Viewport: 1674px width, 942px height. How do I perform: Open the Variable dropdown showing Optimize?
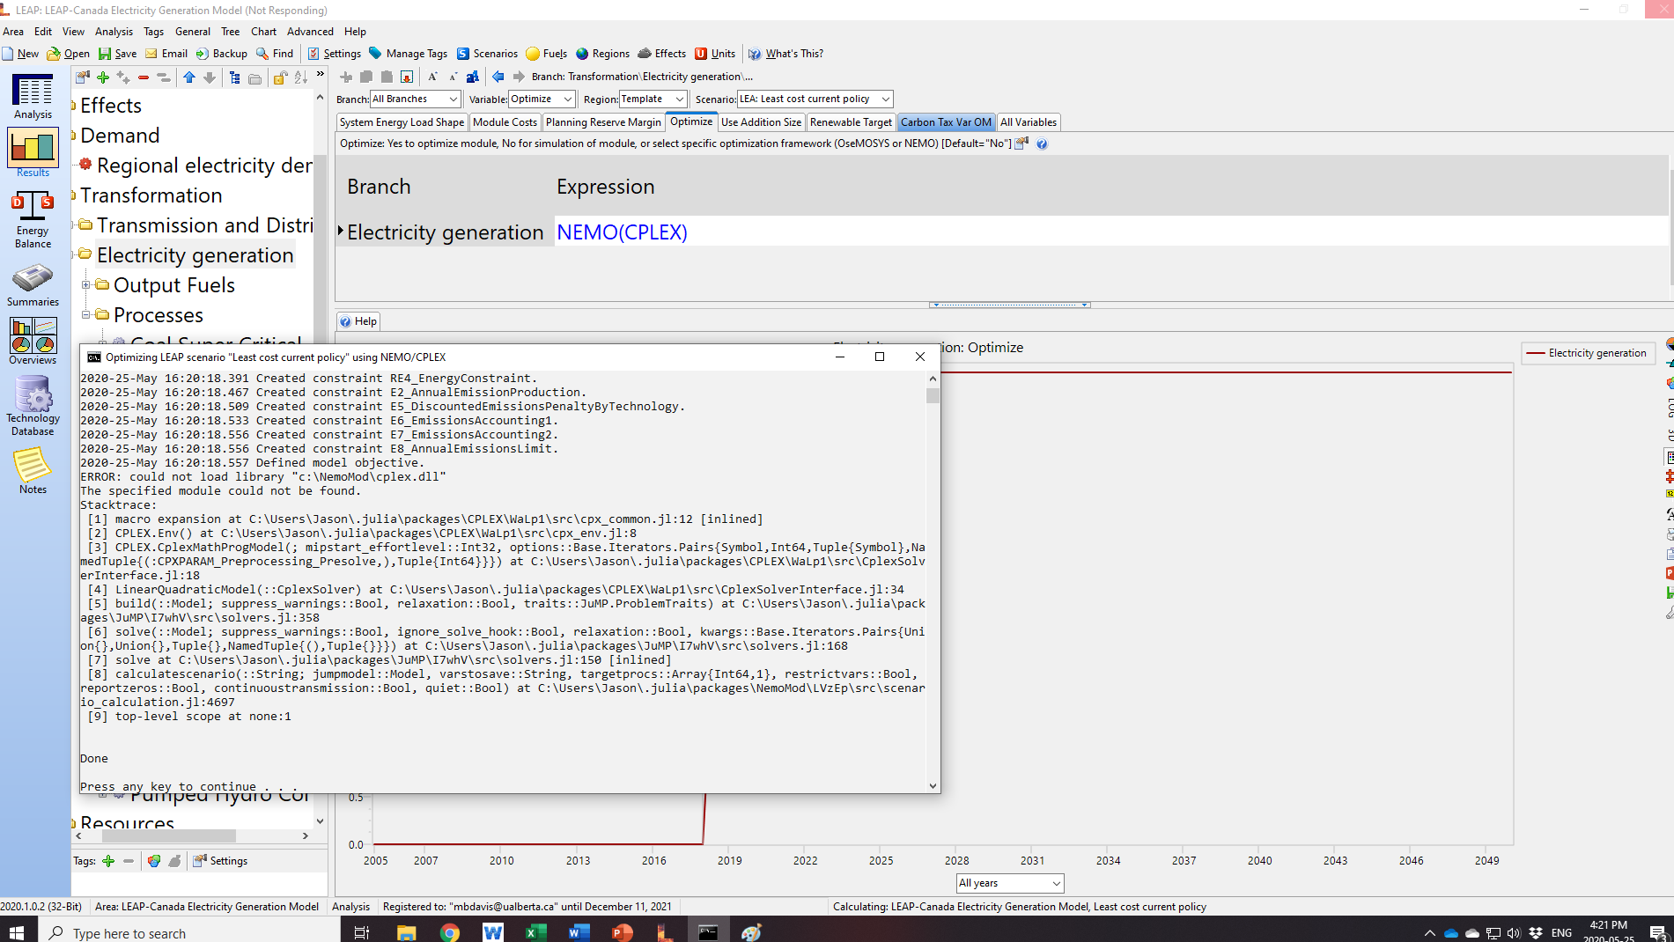point(542,99)
